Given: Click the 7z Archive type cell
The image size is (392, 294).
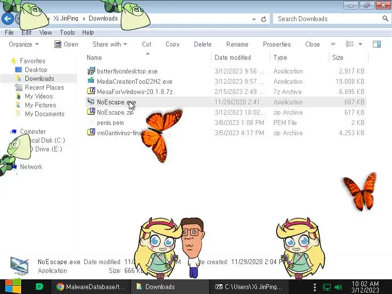Looking at the screenshot, I should pos(288,92).
